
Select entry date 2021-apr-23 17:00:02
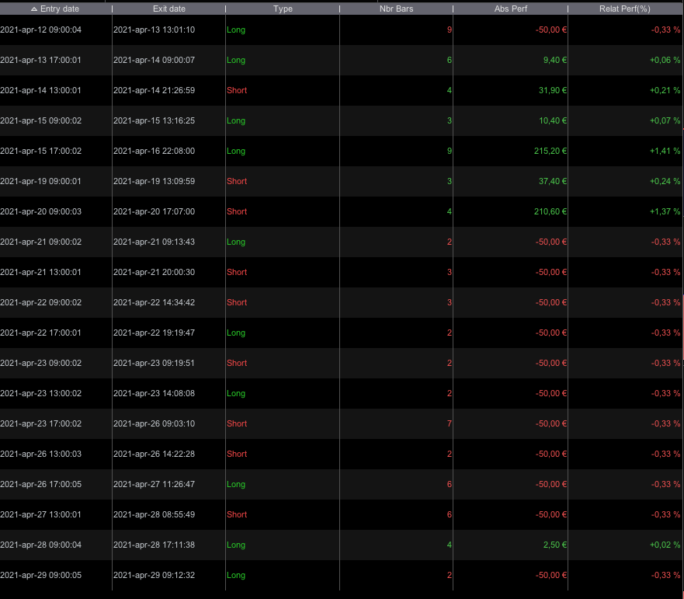pyautogui.click(x=40, y=423)
